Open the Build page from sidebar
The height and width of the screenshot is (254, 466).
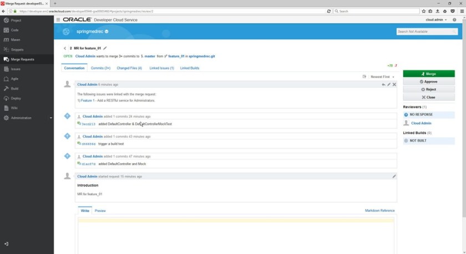pyautogui.click(x=14, y=89)
